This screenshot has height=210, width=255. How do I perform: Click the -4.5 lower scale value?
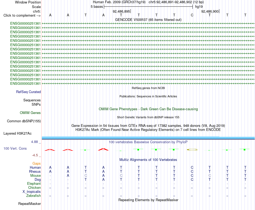click(x=35, y=155)
